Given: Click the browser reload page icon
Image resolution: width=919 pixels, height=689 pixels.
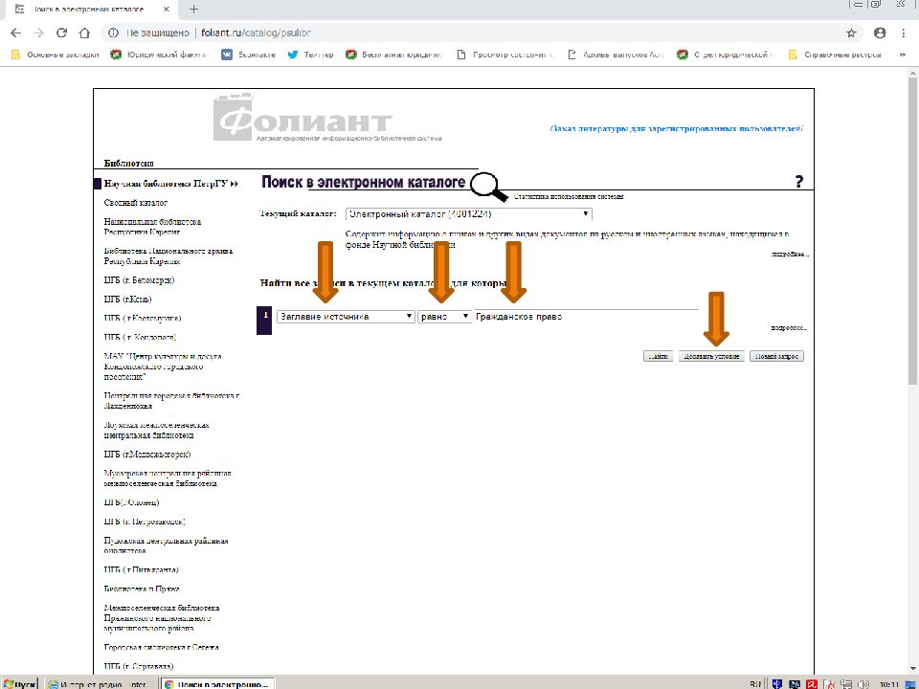Looking at the screenshot, I should [x=61, y=32].
